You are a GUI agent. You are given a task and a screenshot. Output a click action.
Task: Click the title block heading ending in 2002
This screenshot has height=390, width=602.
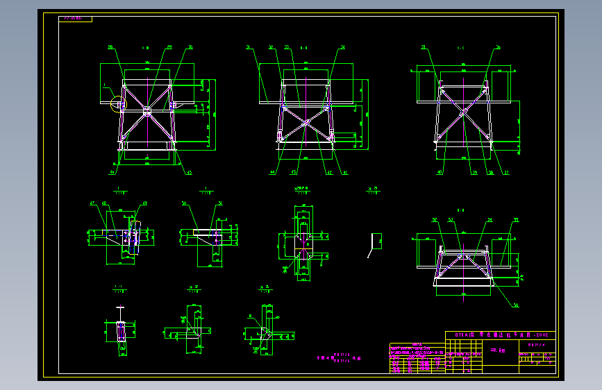coord(501,335)
